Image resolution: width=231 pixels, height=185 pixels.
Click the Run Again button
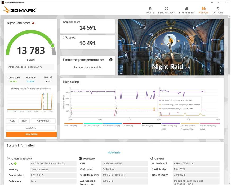[x=31, y=134]
